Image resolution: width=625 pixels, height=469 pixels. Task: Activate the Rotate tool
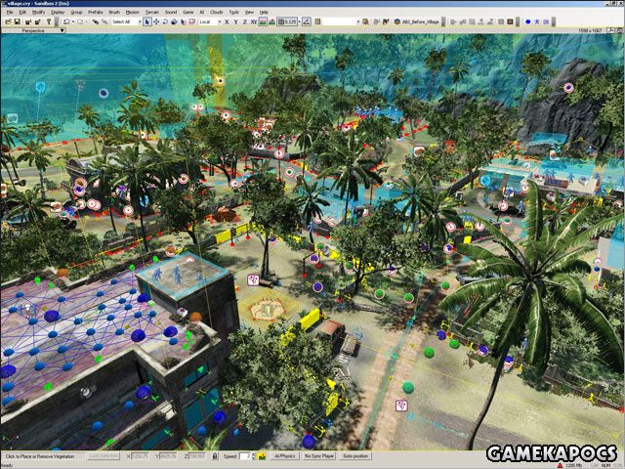[x=165, y=21]
